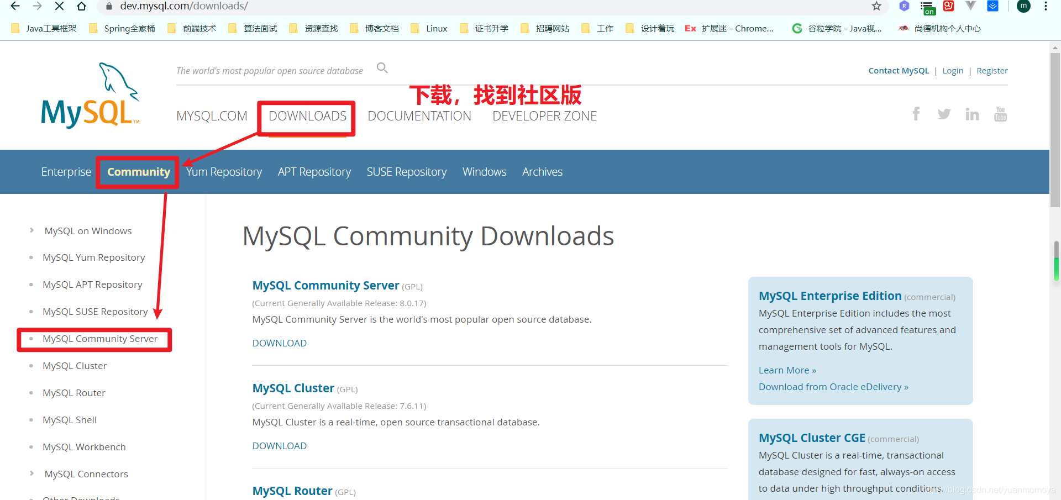Open the SUSE Repository sub-menu
1061x500 pixels.
407,172
